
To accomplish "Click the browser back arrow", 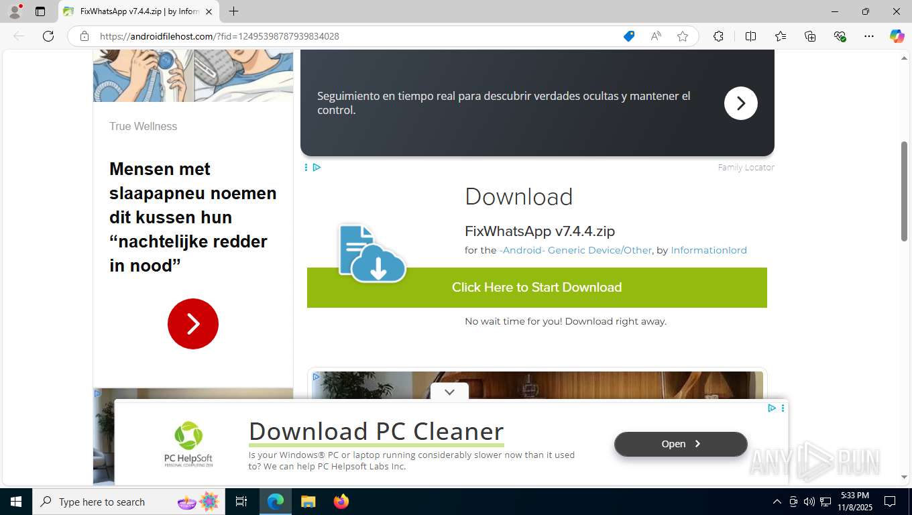I will click(19, 36).
